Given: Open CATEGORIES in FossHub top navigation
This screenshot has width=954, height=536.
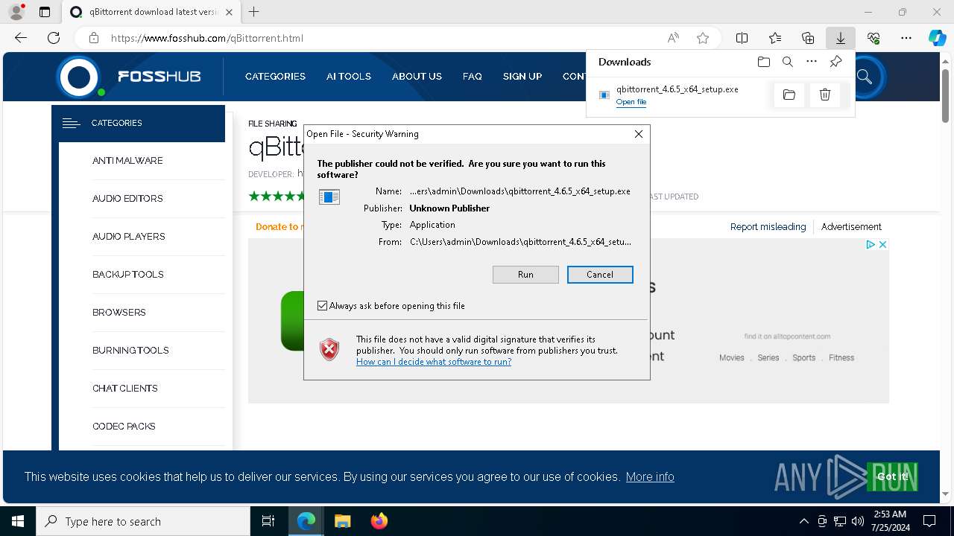Looking at the screenshot, I should click(275, 77).
